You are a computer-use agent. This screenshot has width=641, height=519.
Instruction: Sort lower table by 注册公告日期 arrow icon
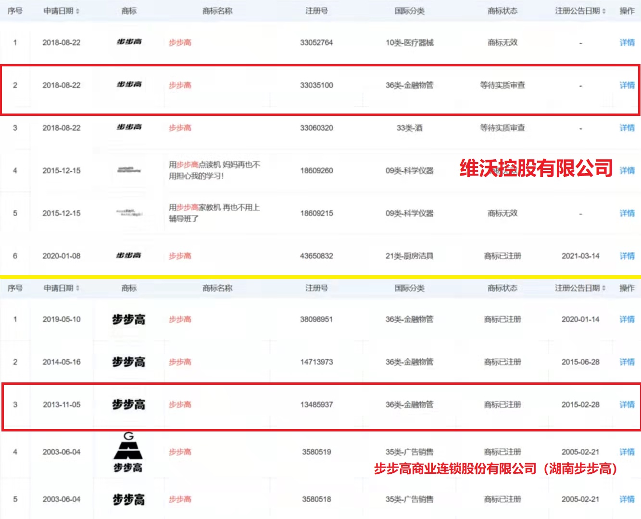[603, 288]
